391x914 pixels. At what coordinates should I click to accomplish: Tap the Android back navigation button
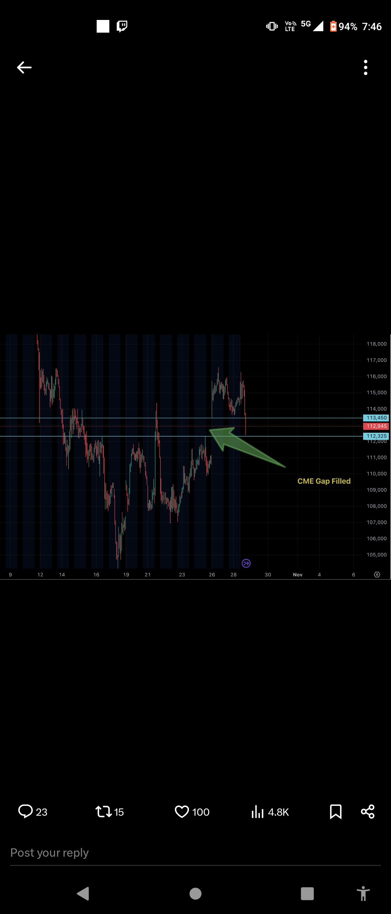[83, 894]
